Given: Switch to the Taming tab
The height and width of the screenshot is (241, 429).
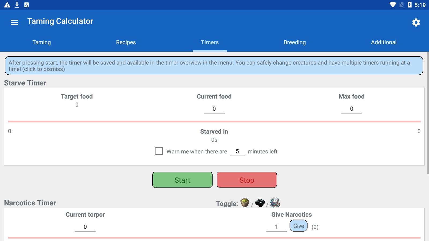Looking at the screenshot, I should coord(42,42).
